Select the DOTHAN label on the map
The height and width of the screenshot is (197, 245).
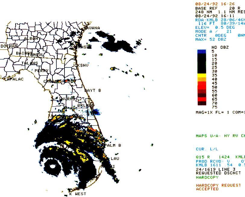pos(9,46)
